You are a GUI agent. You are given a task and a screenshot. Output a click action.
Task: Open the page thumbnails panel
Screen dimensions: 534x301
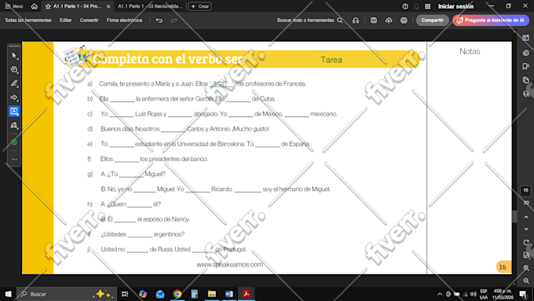[526, 79]
